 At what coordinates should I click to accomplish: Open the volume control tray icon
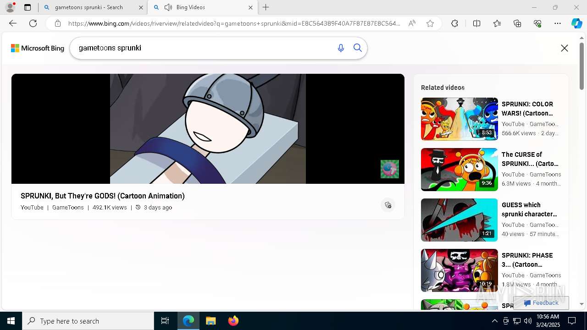[x=527, y=321]
